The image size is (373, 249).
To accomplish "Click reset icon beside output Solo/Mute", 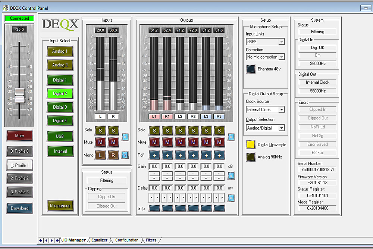I will [231, 137].
